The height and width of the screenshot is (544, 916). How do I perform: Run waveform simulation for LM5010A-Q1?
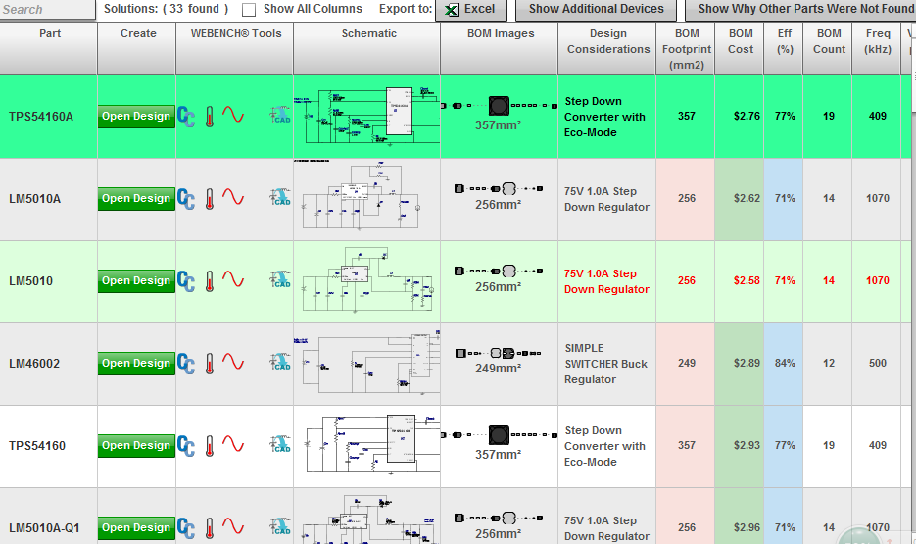tap(233, 526)
